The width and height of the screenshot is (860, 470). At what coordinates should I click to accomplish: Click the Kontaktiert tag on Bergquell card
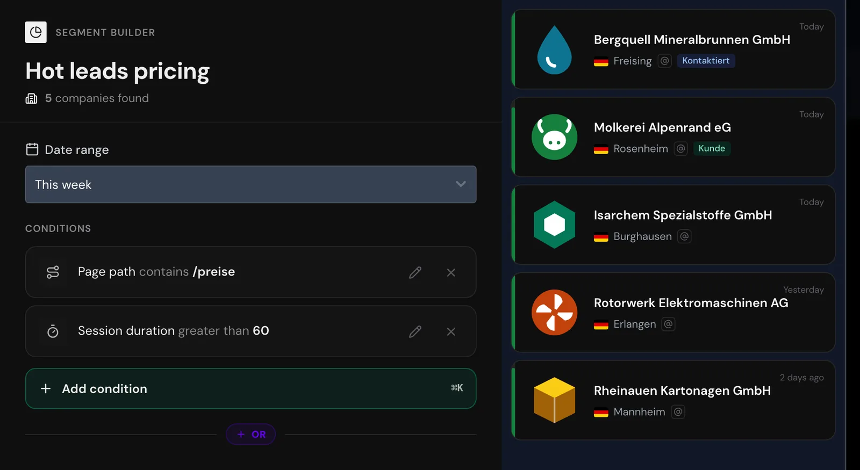pos(706,61)
